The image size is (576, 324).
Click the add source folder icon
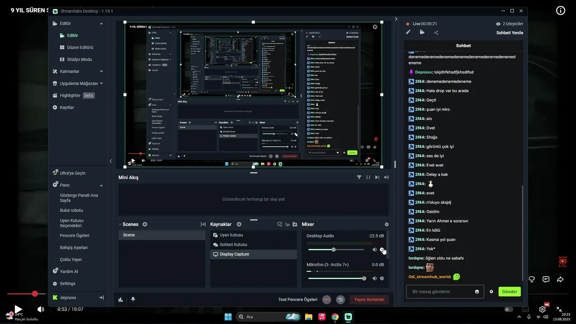point(295,224)
